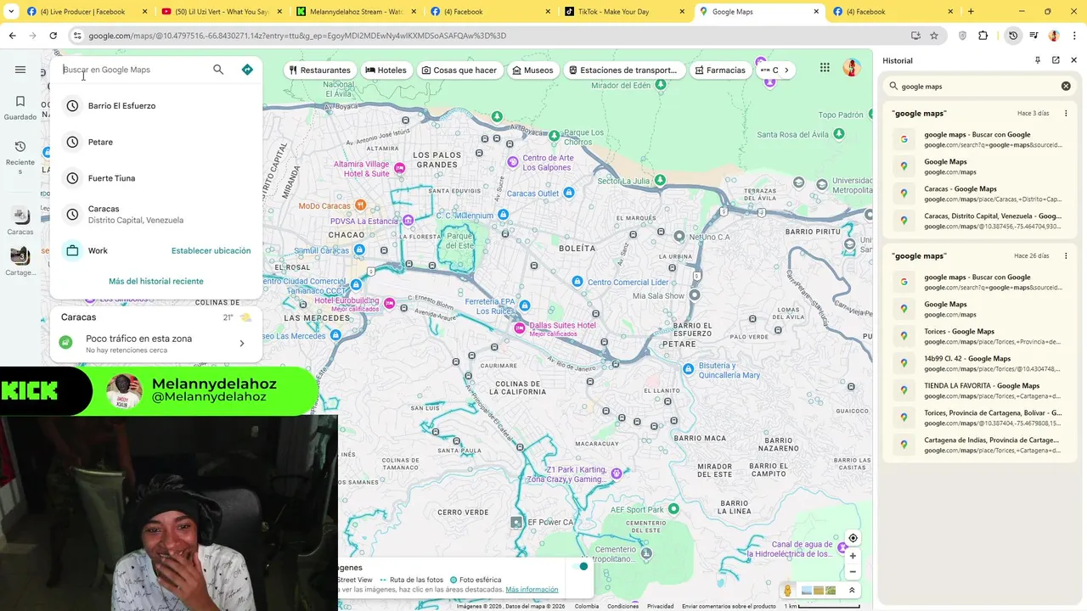Pin the Historial side panel

tap(1038, 60)
